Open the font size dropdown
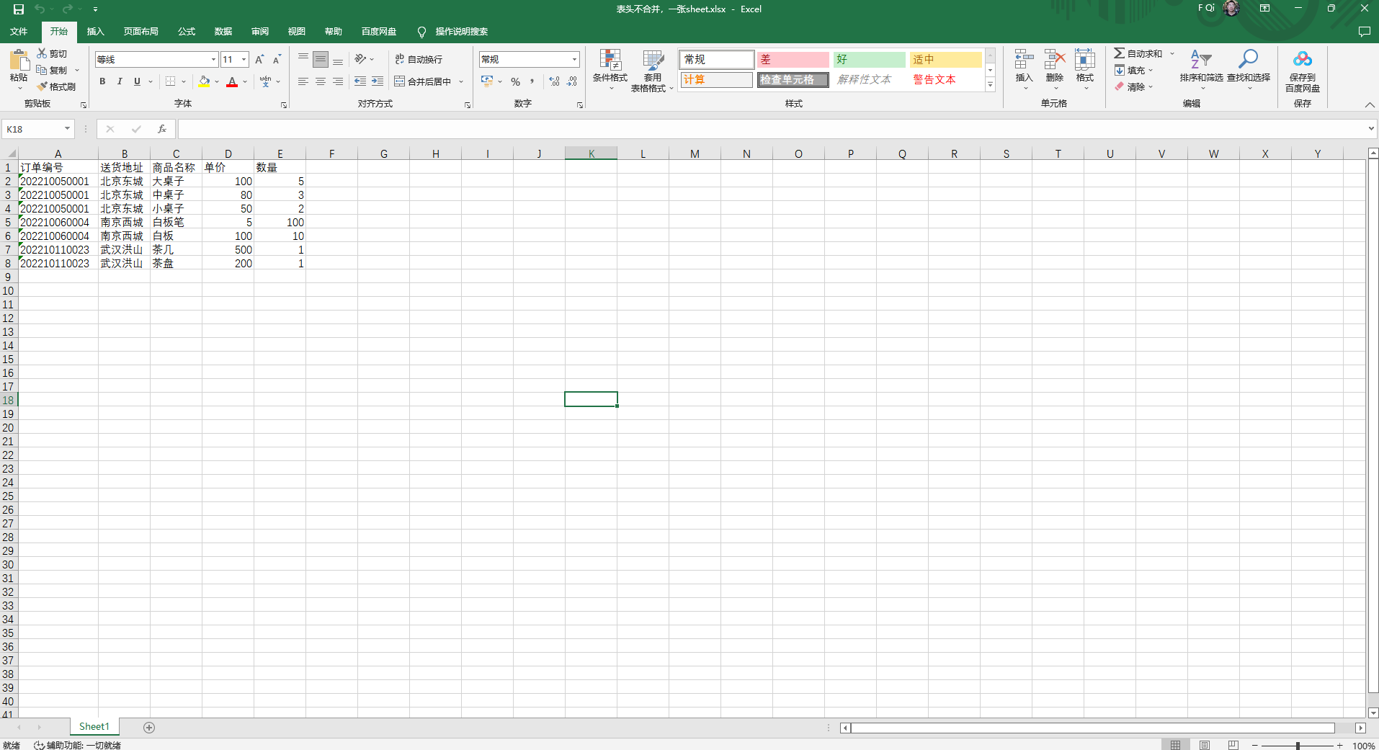This screenshot has width=1379, height=750. (244, 59)
